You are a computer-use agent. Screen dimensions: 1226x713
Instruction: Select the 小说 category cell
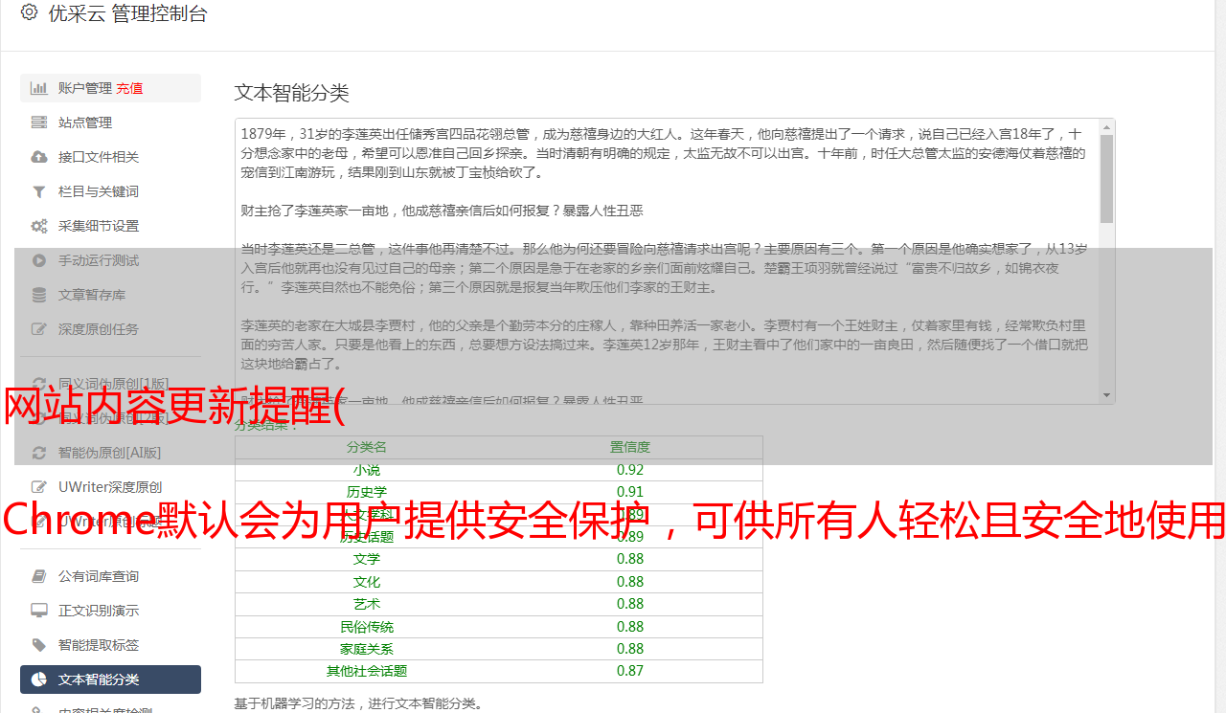[367, 470]
